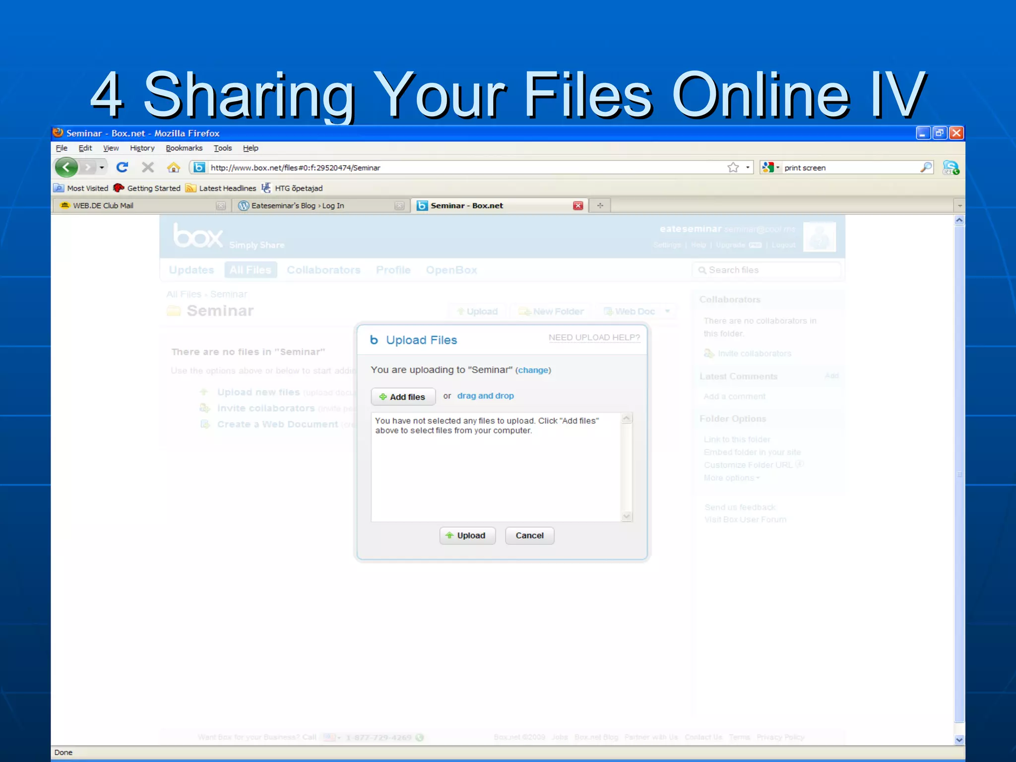Click the file list scroll up arrow
The height and width of the screenshot is (762, 1016).
click(x=627, y=418)
